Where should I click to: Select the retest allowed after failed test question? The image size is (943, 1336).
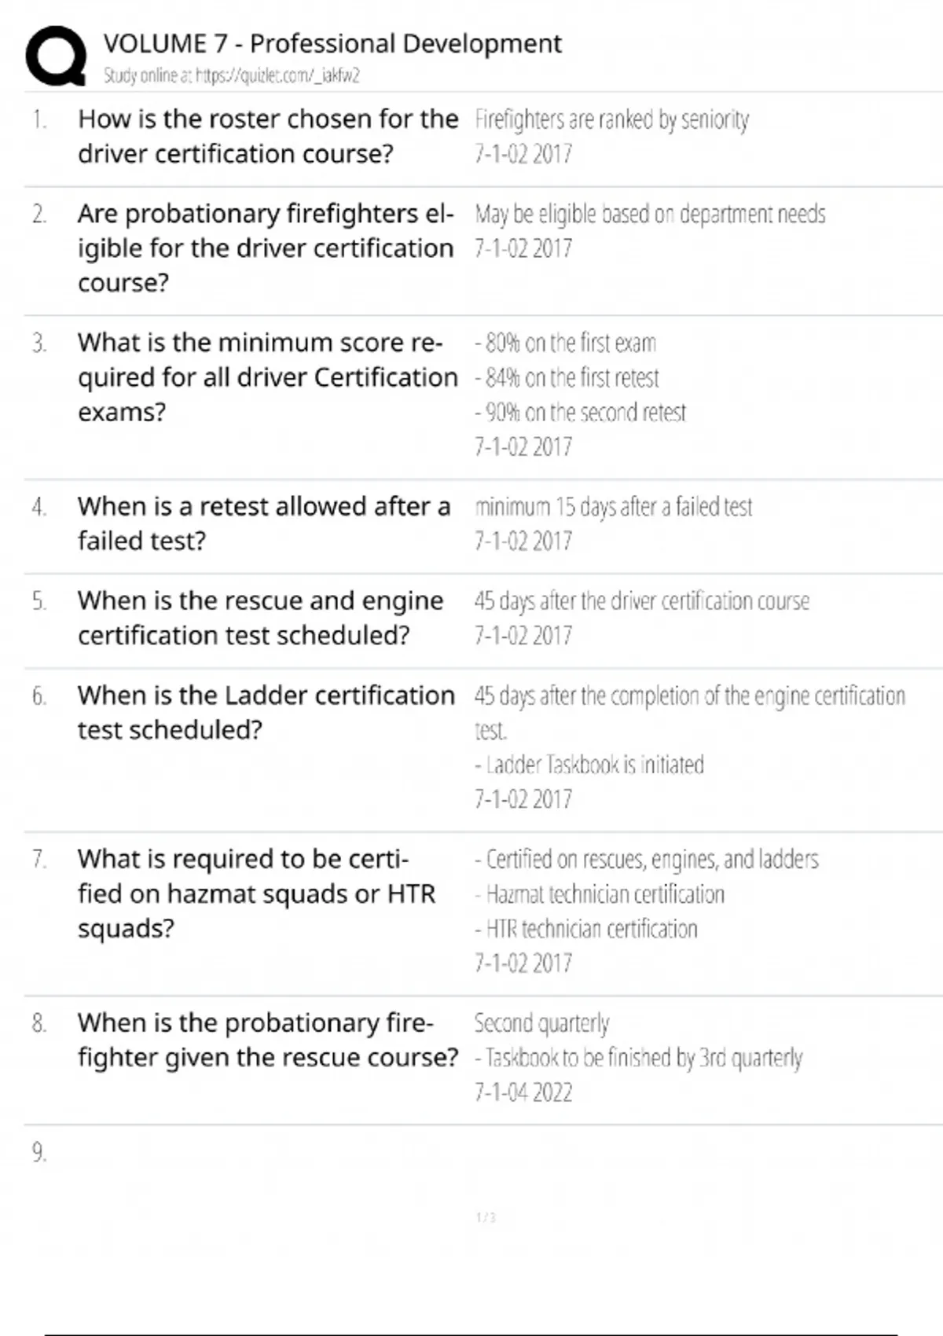click(264, 523)
